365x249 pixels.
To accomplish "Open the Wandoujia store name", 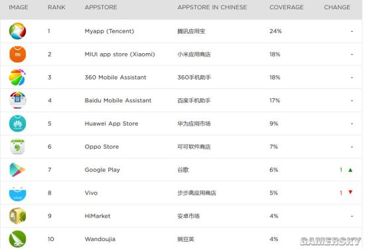I will 100,239.
